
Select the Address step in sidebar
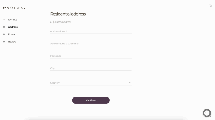13,27
